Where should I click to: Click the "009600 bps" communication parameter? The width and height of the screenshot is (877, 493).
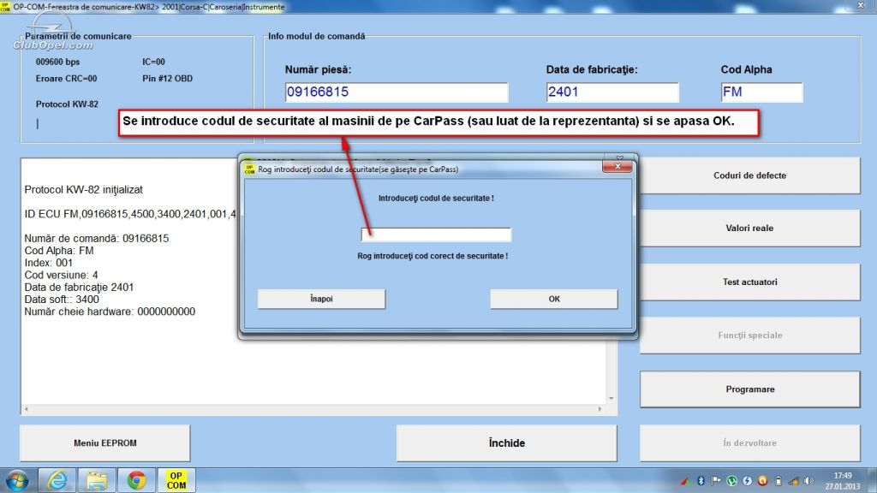[57, 62]
